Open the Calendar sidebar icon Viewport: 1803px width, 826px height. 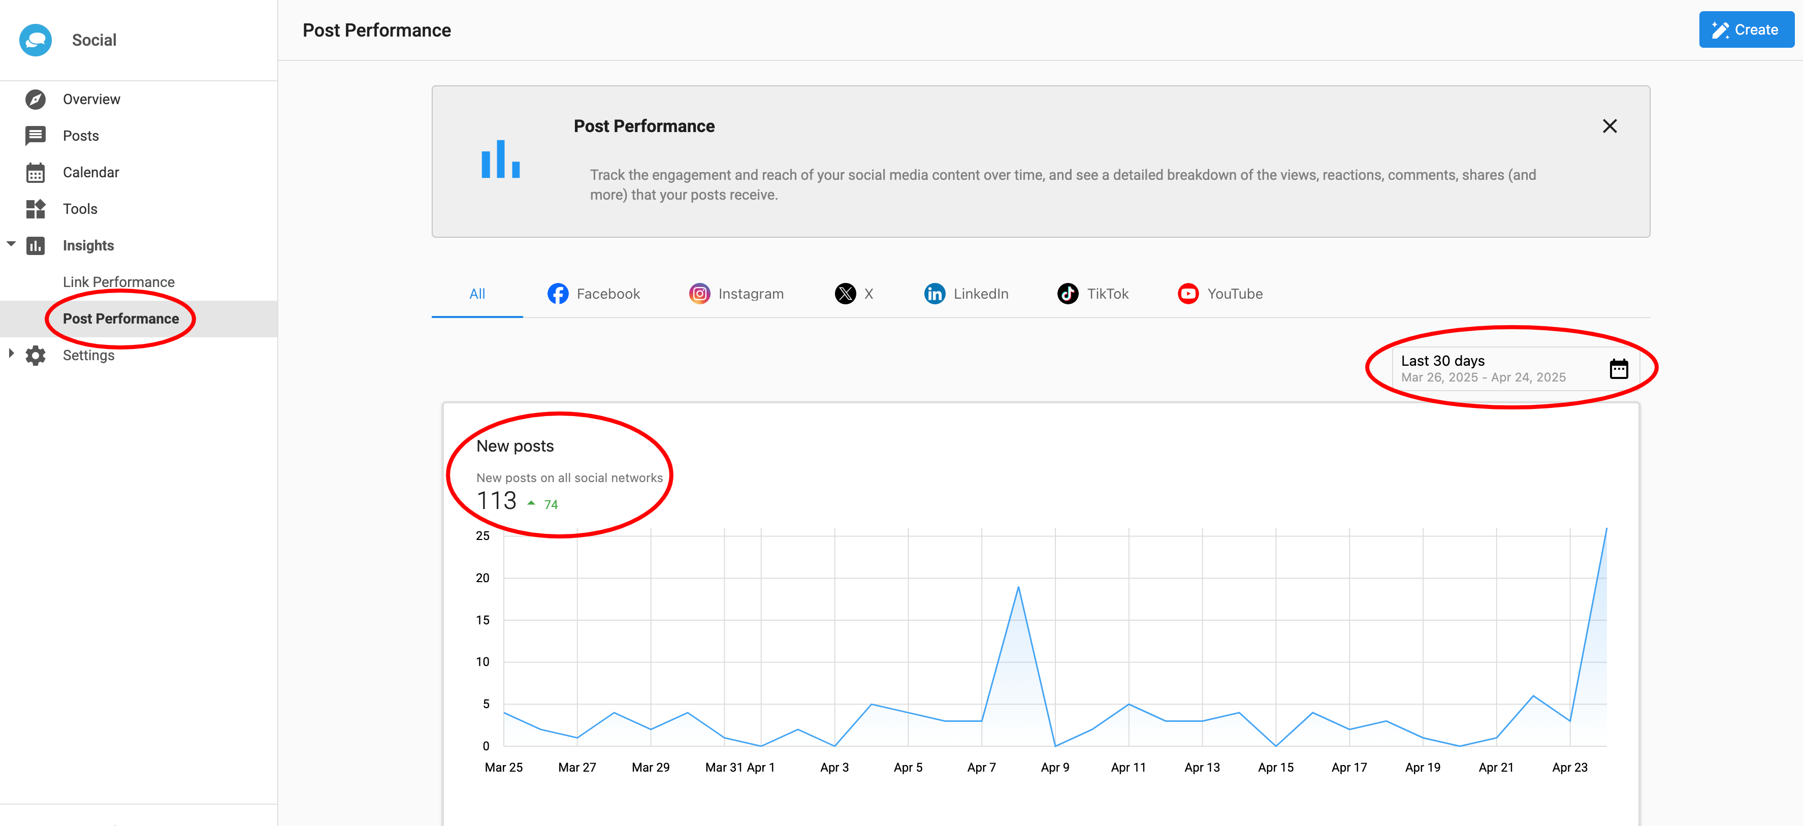tap(35, 172)
